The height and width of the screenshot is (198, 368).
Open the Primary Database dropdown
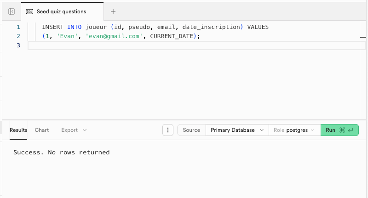237,130
